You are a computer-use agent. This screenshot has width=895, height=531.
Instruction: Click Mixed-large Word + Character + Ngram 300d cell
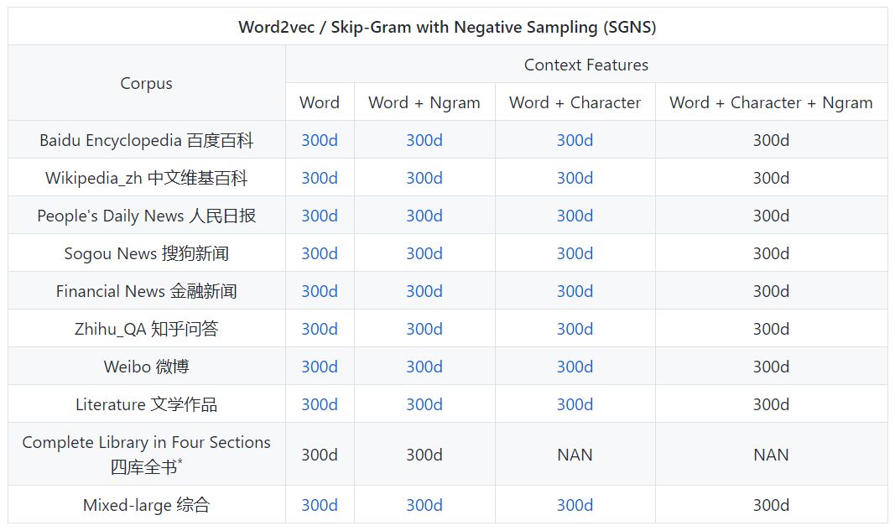[771, 505]
